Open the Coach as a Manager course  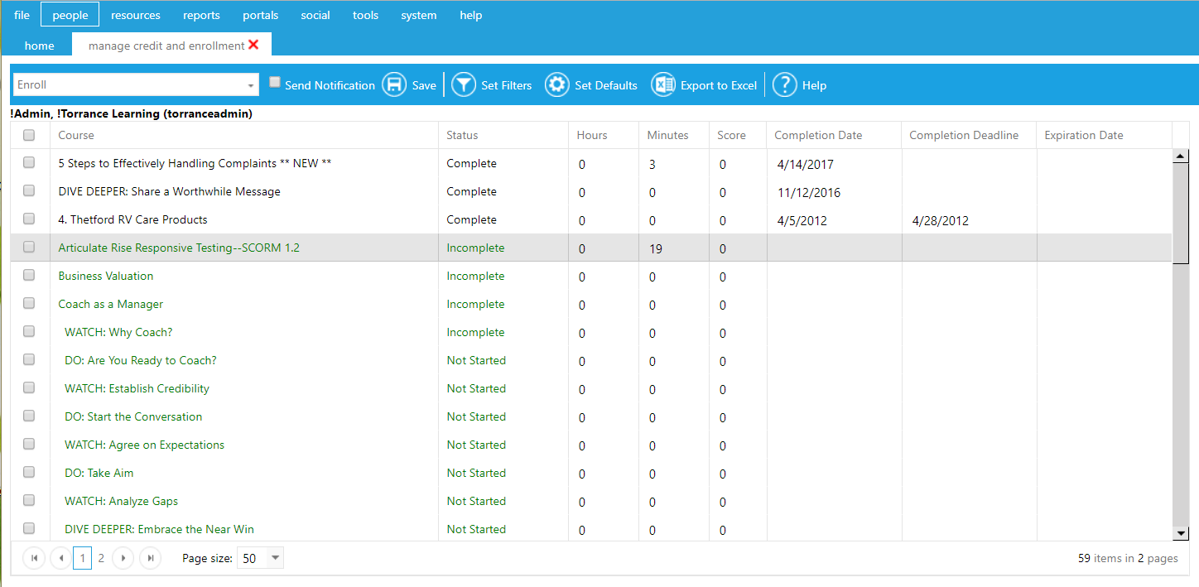(x=111, y=304)
